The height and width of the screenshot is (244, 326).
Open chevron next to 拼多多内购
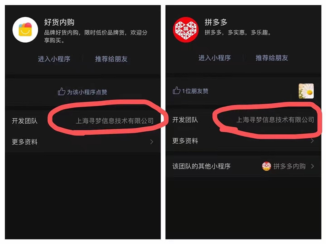tap(312, 166)
